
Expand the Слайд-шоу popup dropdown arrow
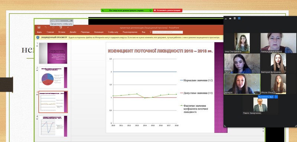click(69, 21)
